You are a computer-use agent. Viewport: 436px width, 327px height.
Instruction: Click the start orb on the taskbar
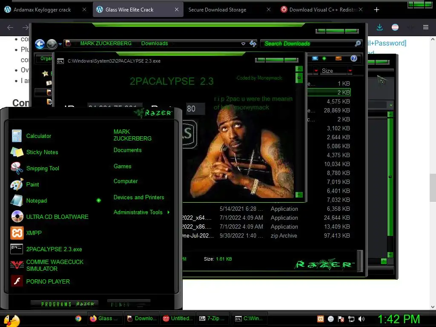11,320
